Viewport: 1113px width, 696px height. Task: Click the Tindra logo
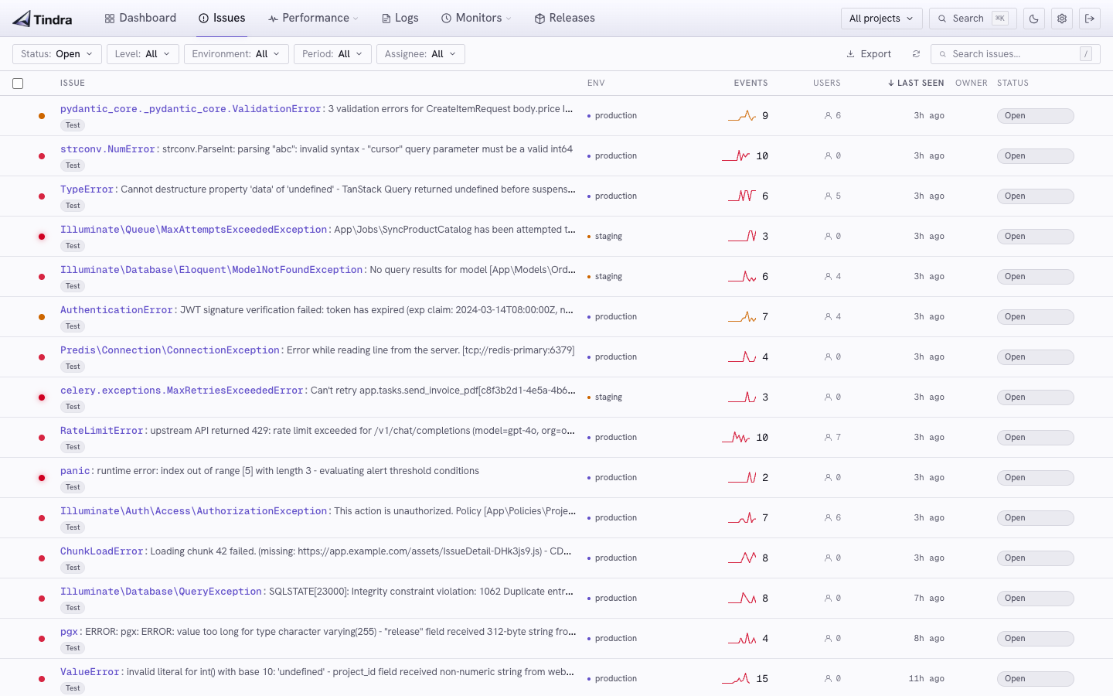(x=43, y=19)
